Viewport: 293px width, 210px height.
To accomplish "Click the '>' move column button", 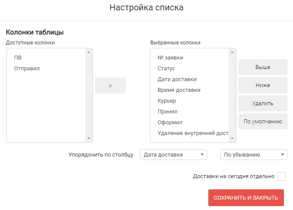I will click(110, 86).
